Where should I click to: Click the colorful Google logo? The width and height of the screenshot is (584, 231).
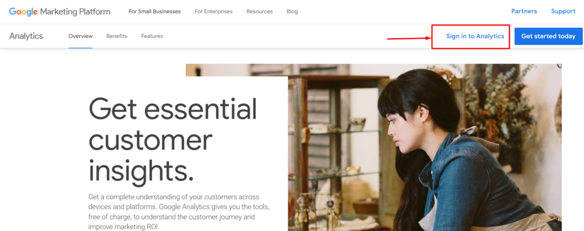pyautogui.click(x=23, y=11)
